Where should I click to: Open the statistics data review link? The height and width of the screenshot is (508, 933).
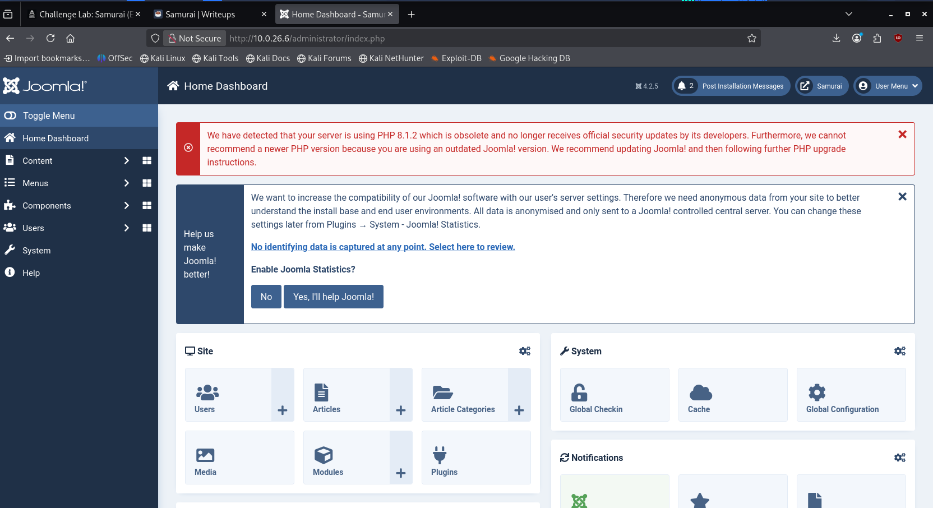(383, 247)
